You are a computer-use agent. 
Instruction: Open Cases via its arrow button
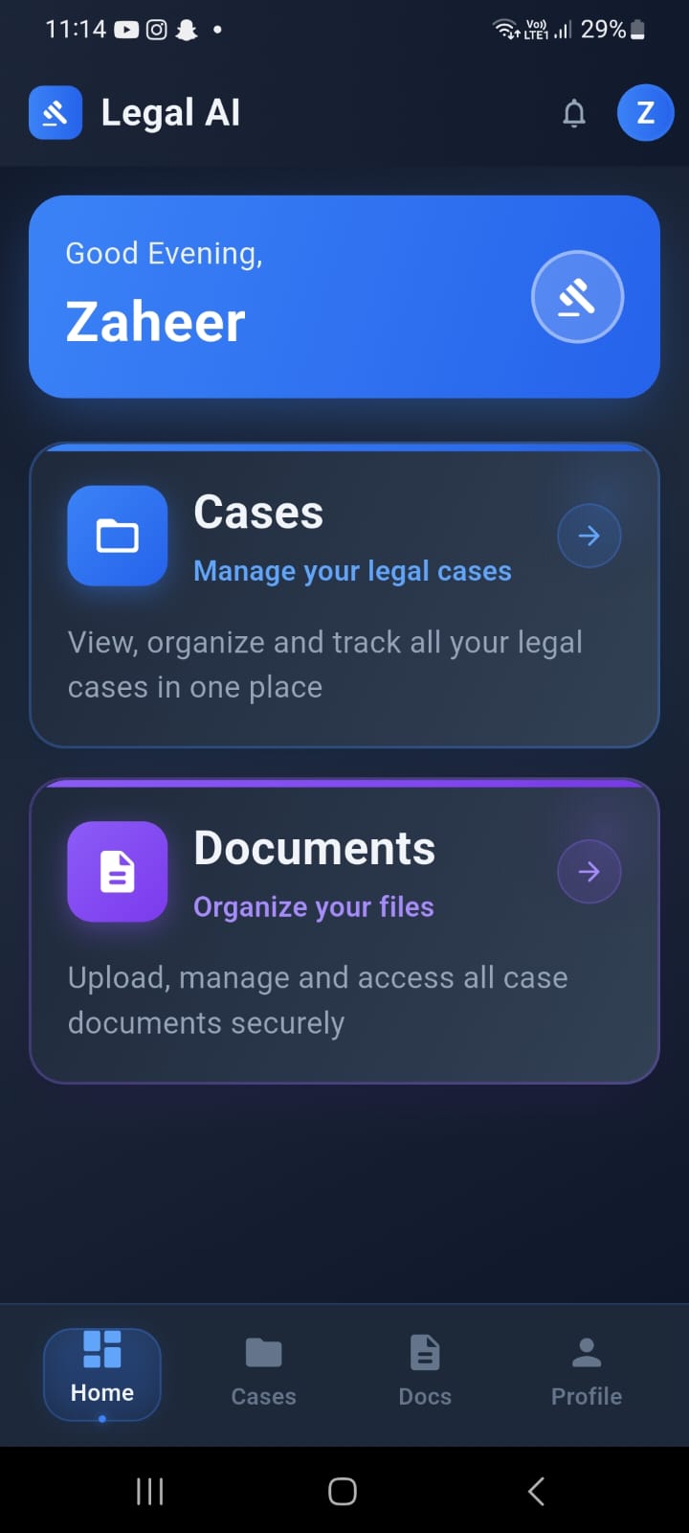click(x=589, y=536)
